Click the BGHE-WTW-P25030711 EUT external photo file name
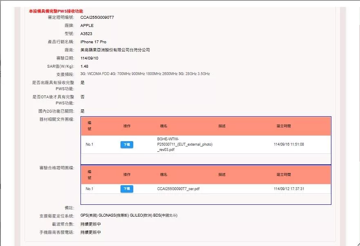This screenshot has width=360, height=246. (184, 144)
